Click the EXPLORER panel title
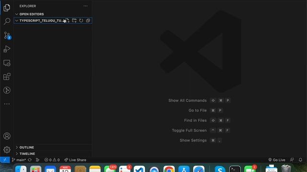This screenshot has width=307, height=172. point(28,6)
